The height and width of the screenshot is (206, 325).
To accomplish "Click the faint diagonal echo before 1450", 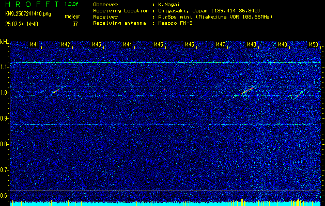I will (300, 94).
